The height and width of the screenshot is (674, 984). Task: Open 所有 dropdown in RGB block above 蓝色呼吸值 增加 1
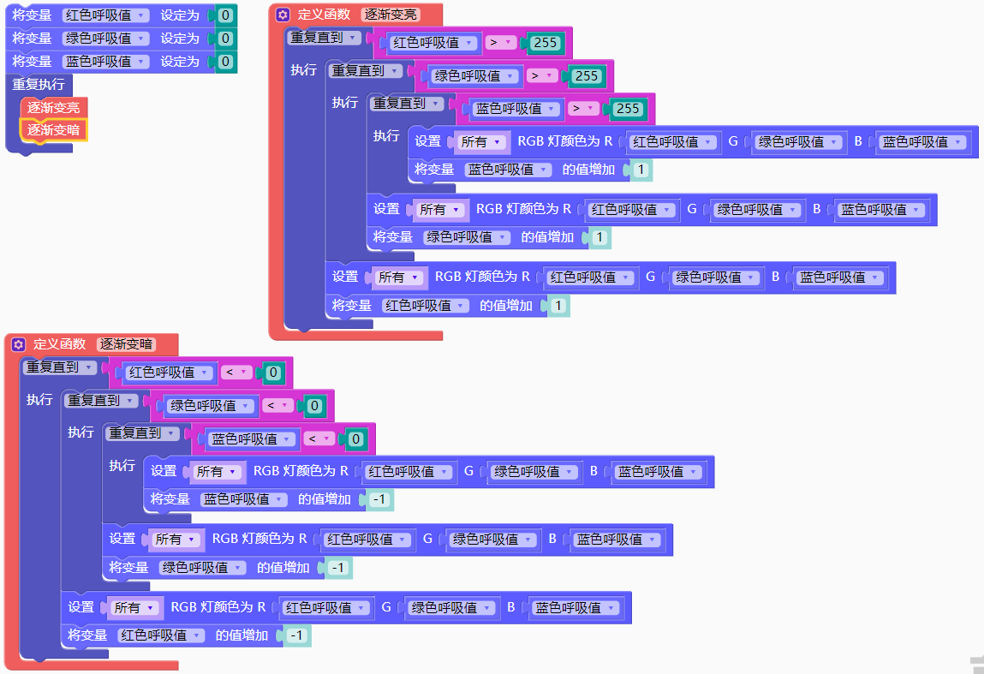(x=480, y=142)
